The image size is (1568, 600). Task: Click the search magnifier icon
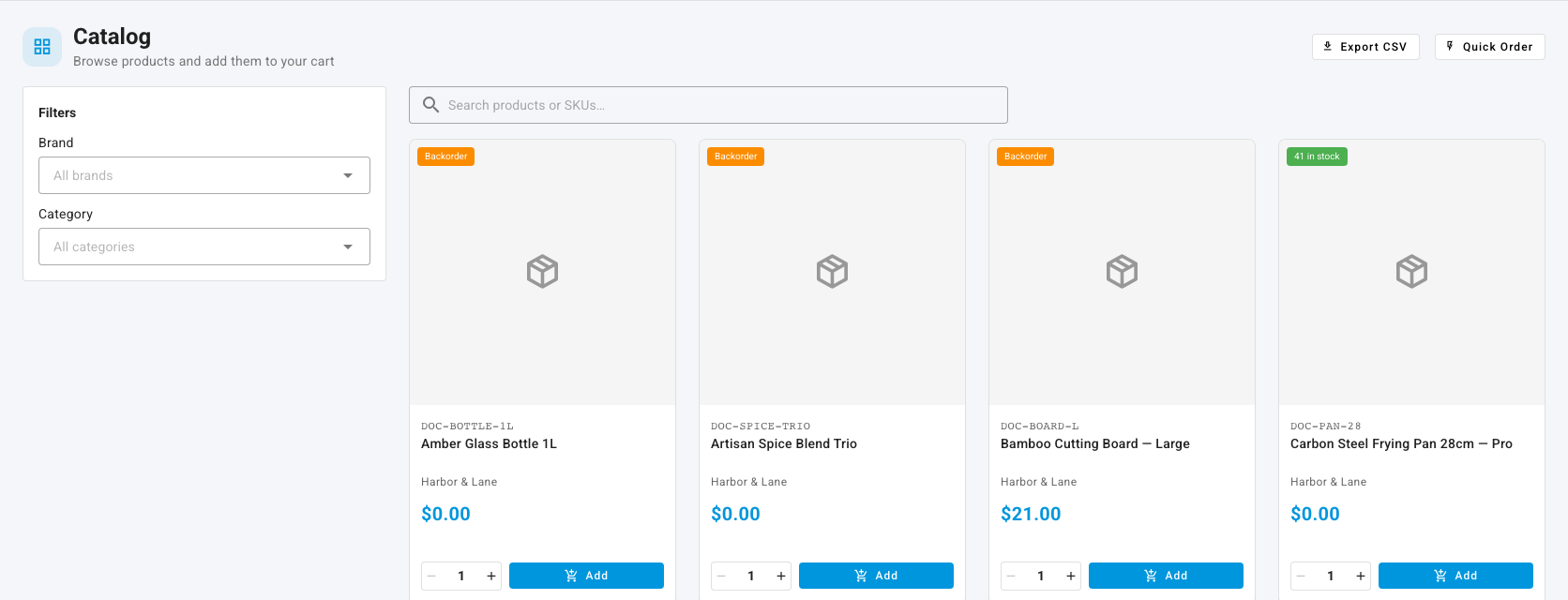(430, 105)
